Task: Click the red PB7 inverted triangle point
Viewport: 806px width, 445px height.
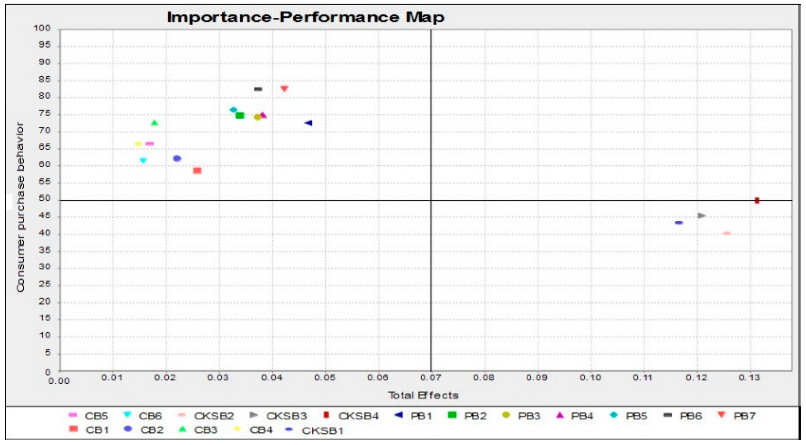Action: pyautogui.click(x=284, y=89)
